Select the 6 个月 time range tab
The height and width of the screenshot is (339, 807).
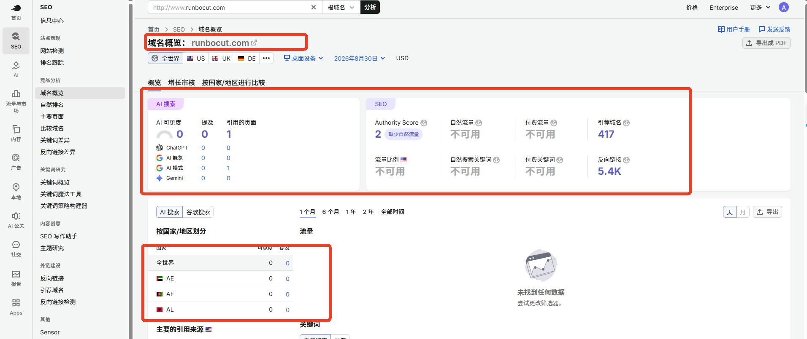(330, 212)
